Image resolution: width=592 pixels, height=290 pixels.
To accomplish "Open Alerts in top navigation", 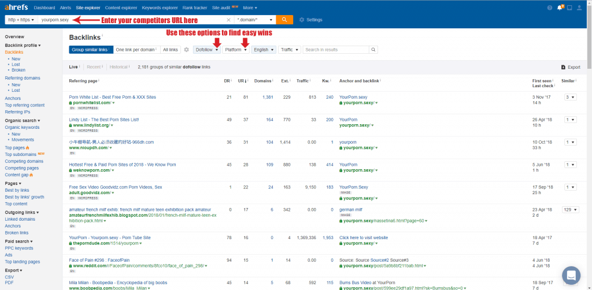I will click(x=65, y=8).
